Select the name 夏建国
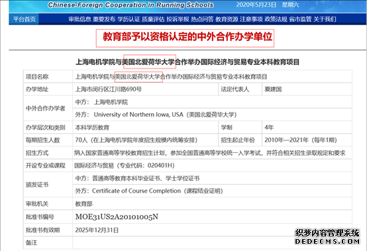The height and width of the screenshot is (251, 367). [273, 89]
